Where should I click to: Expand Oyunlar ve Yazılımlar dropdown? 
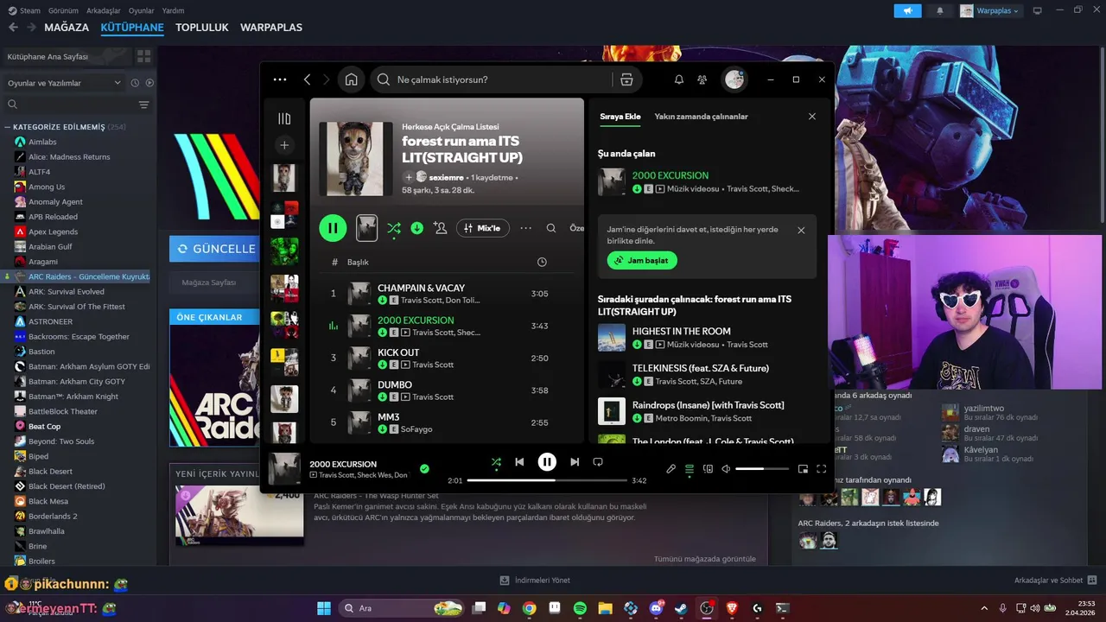pos(65,83)
